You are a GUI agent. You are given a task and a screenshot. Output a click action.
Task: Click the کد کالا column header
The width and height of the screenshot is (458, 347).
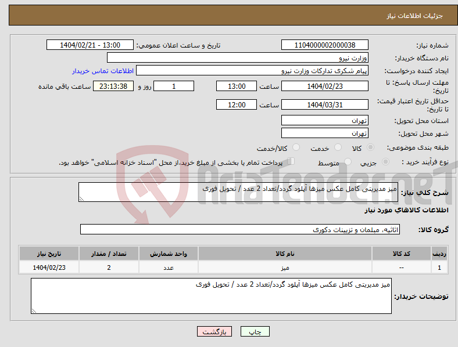point(402,254)
